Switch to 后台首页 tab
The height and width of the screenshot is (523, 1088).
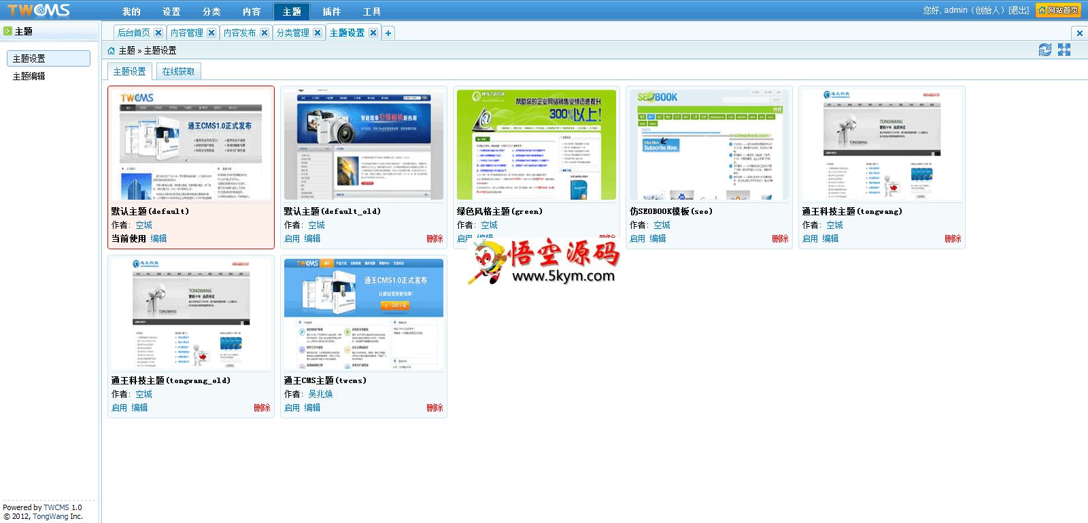pos(133,33)
